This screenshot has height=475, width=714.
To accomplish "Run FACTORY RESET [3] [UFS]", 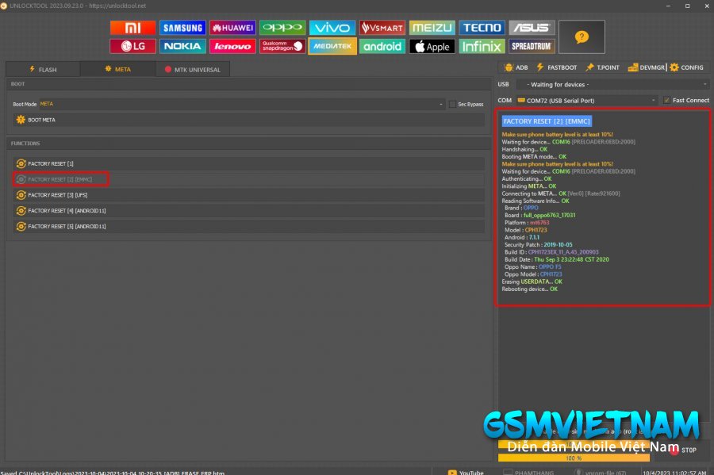I will [248, 195].
